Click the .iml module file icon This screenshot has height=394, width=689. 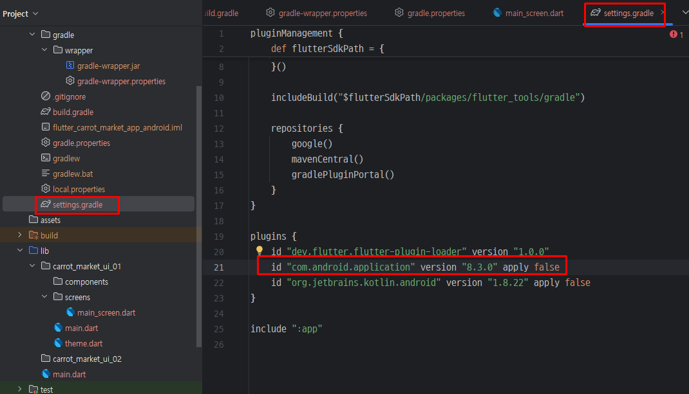click(46, 127)
